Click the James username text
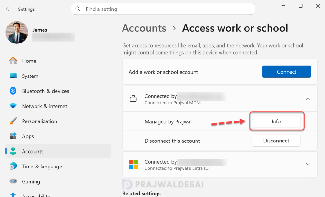Image resolution: width=325 pixels, height=197 pixels. 40,30
